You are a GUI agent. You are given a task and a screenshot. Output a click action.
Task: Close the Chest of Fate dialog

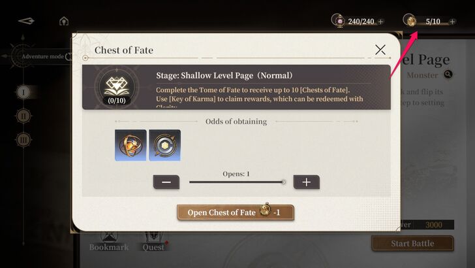[x=380, y=50]
